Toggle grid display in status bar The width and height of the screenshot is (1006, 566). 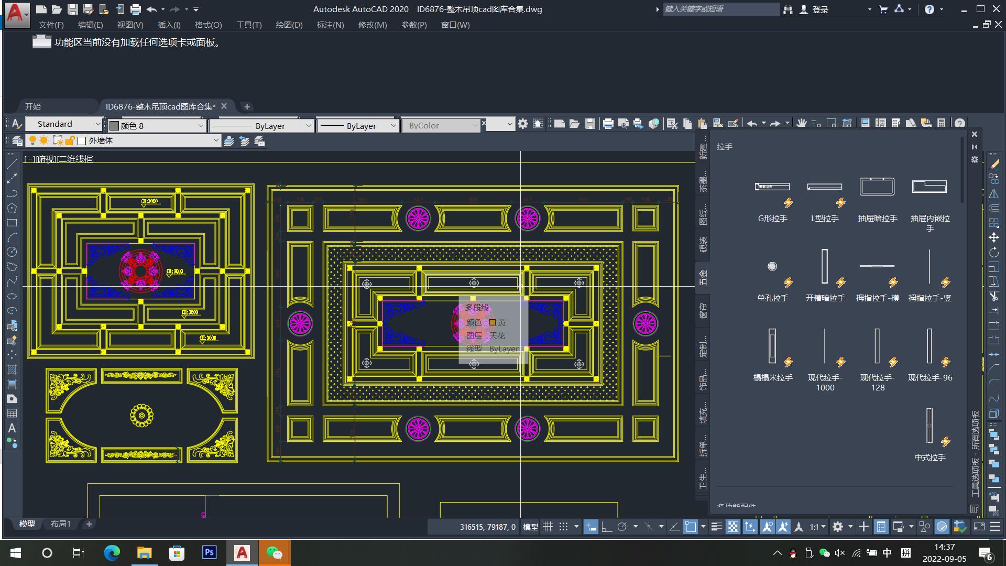[548, 527]
